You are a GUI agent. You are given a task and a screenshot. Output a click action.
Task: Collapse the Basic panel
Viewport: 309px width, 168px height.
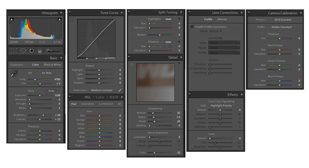coord(61,58)
